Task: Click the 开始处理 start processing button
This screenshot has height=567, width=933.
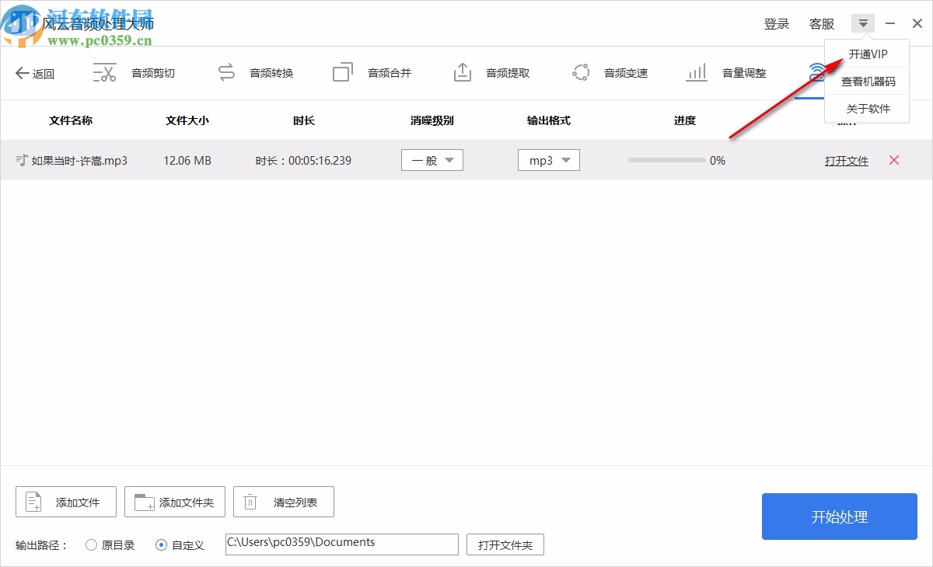Action: 839,517
